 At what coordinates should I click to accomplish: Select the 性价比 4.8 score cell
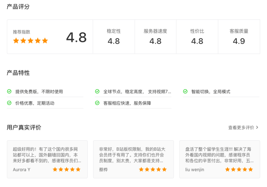pos(197,37)
